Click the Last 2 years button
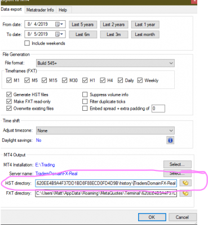208x225 pixels. [114, 25]
